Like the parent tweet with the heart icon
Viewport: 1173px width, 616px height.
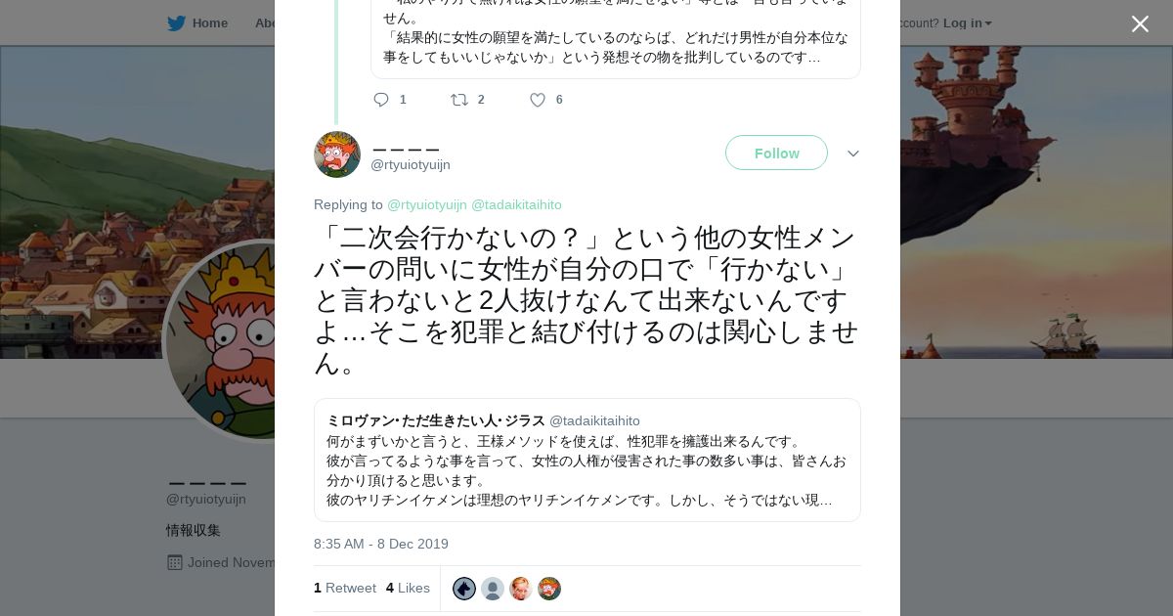click(537, 100)
